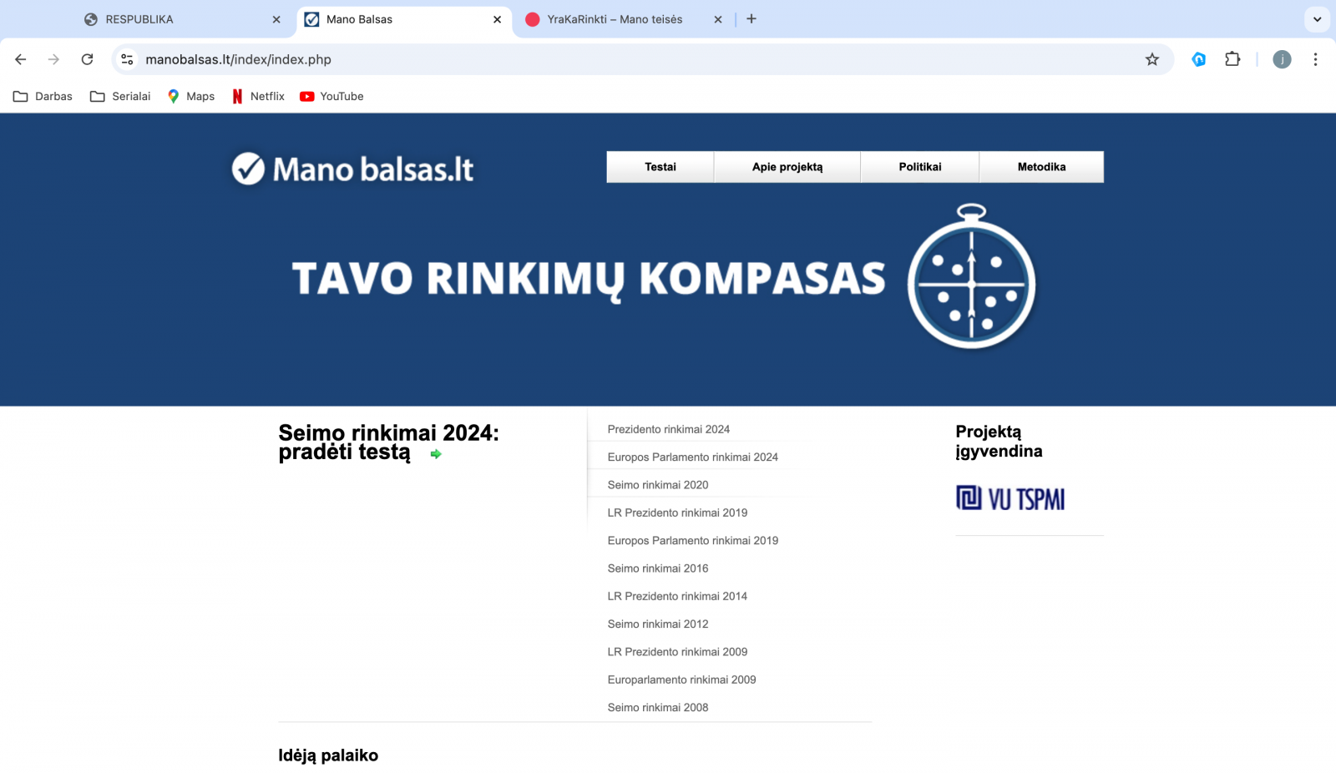The width and height of the screenshot is (1336, 773).
Task: Open site information icon in address bar
Action: [127, 59]
